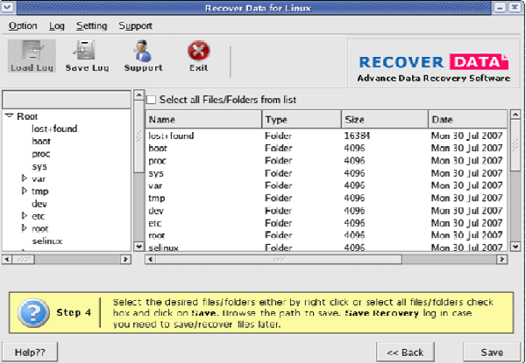Select boot in the folder tree
The height and width of the screenshot is (363, 526).
[x=41, y=141]
